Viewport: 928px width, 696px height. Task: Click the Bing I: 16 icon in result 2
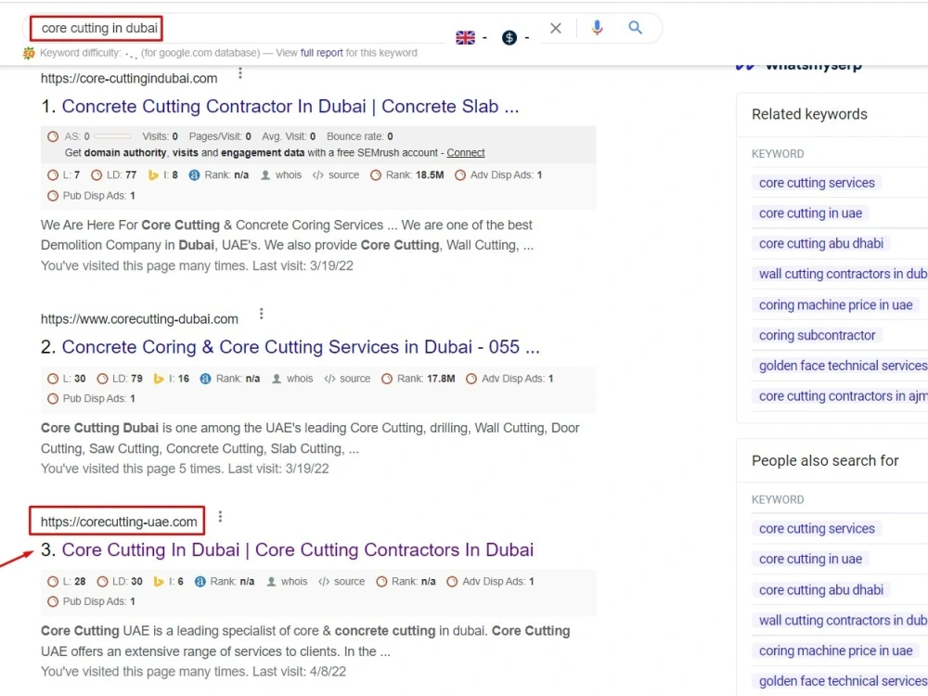(158, 379)
